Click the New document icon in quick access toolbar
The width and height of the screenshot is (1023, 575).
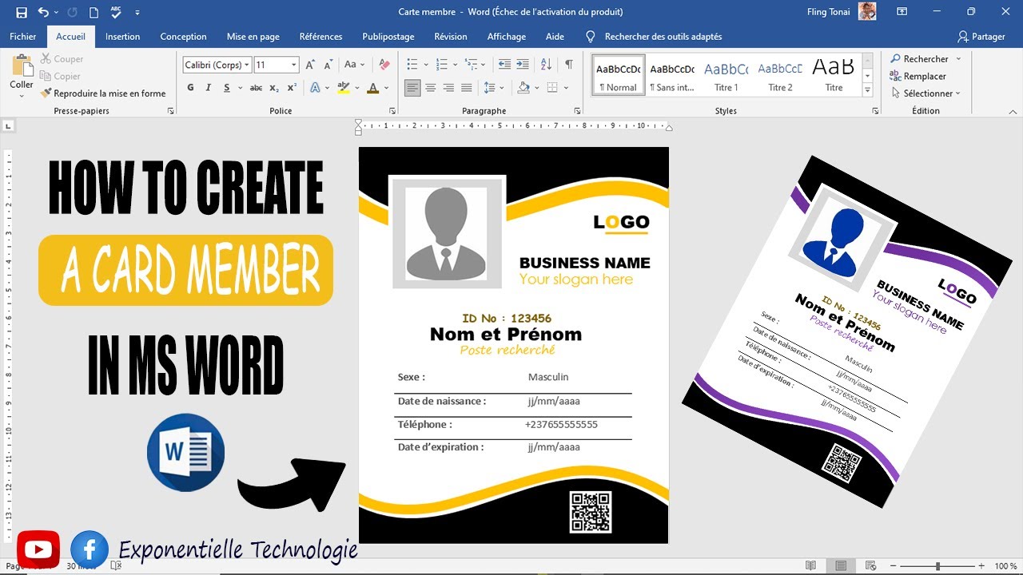point(94,12)
